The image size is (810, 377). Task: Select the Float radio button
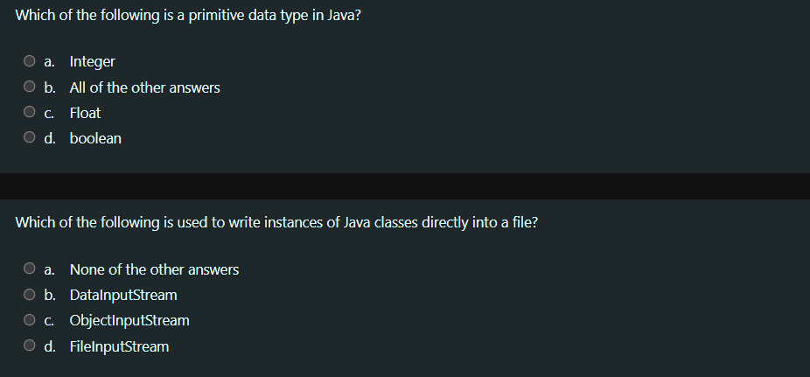[x=30, y=112]
